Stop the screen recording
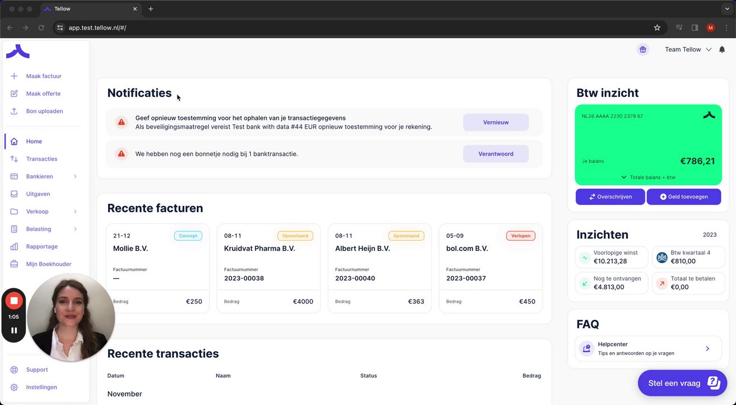This screenshot has height=405, width=736. pos(14,300)
